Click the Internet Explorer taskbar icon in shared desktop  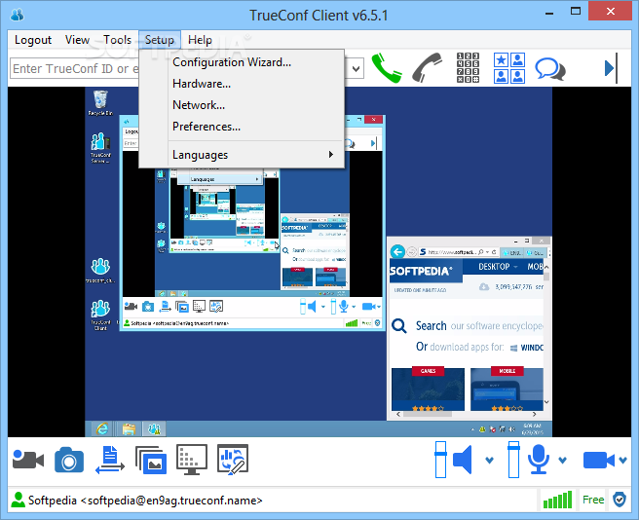point(102,428)
